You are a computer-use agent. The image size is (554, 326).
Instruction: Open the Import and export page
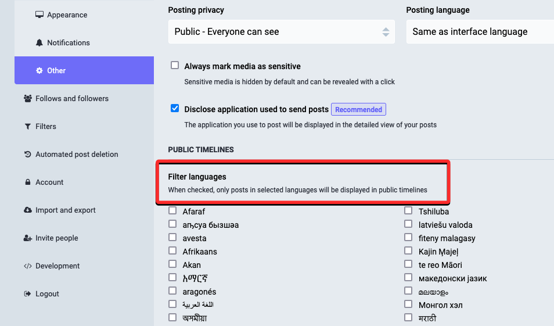[x=65, y=210]
